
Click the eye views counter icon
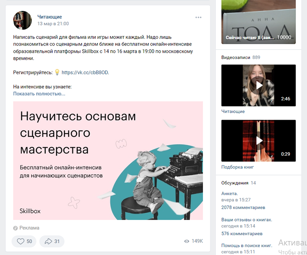(187, 241)
